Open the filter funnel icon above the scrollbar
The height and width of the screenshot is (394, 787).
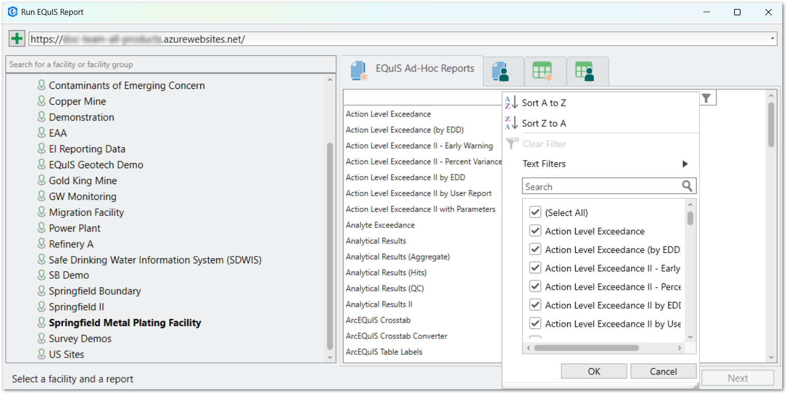(x=707, y=97)
